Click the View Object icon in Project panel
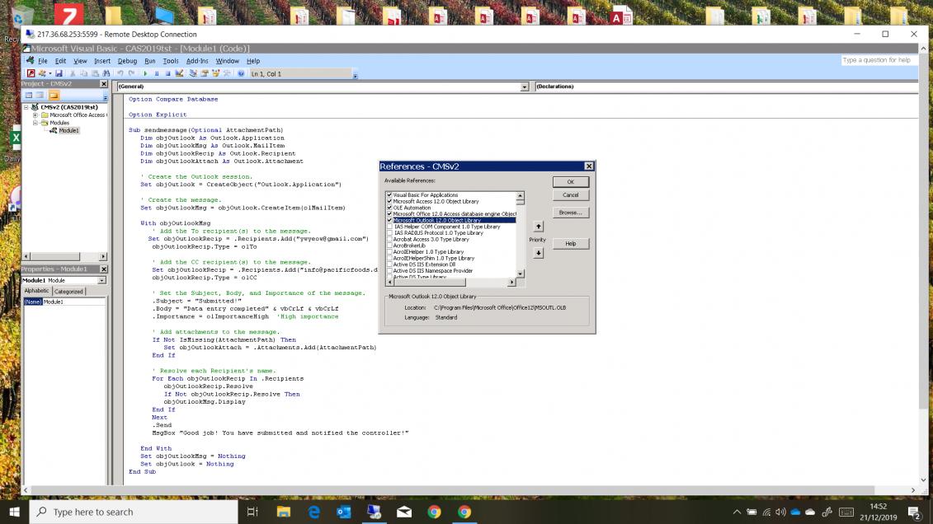The height and width of the screenshot is (524, 933). tap(40, 95)
